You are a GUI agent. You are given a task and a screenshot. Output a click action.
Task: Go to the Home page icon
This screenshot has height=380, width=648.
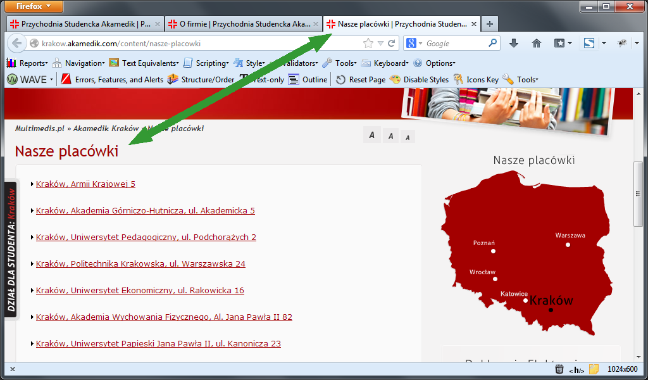tap(537, 43)
